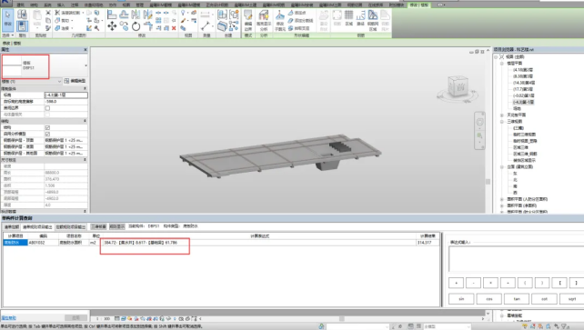The height and width of the screenshot is (330, 584).
Task: Switch to the third calculation output tab
Action: [71, 226]
